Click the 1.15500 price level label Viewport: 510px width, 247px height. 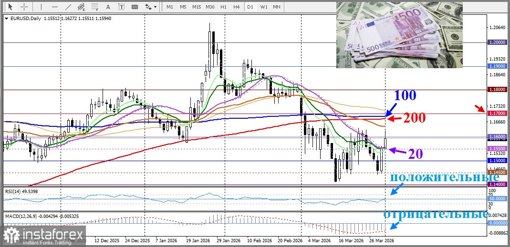[x=497, y=148]
